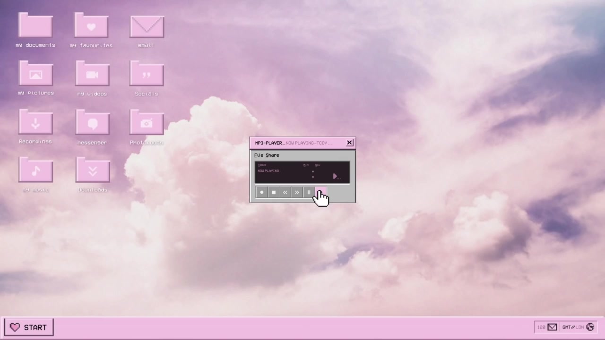Open the File menu in MP3 player
Viewport: 605px width, 340px height.
tap(259, 155)
